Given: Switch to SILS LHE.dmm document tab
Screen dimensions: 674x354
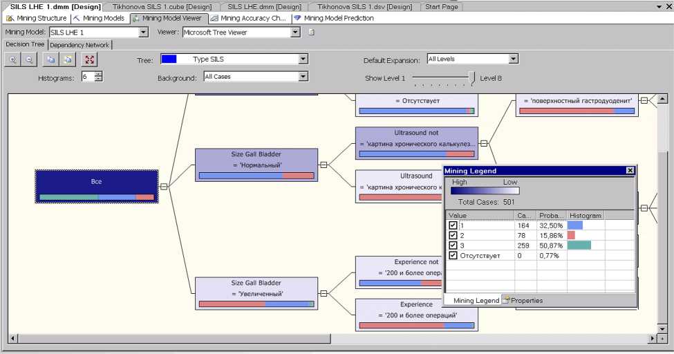Looking at the screenshot, I should 264,7.
